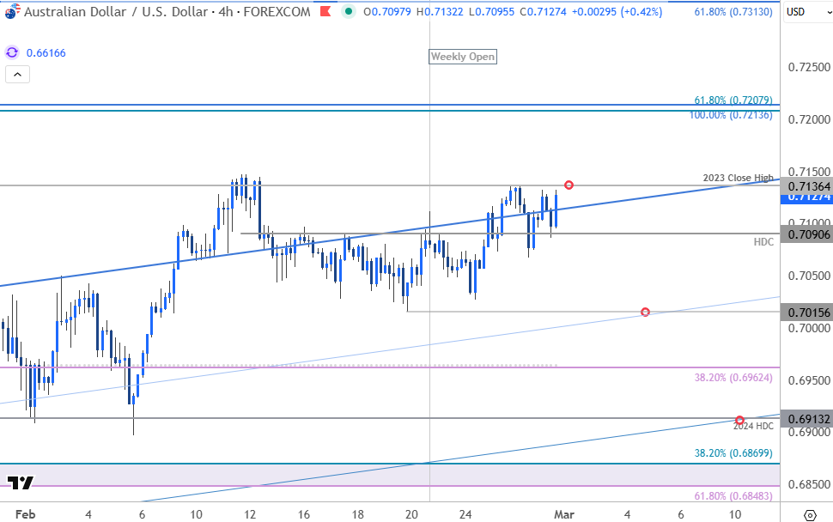Click red circle marker at 0.70156 level
Viewport: 833px width, 522px height.
[x=645, y=312]
